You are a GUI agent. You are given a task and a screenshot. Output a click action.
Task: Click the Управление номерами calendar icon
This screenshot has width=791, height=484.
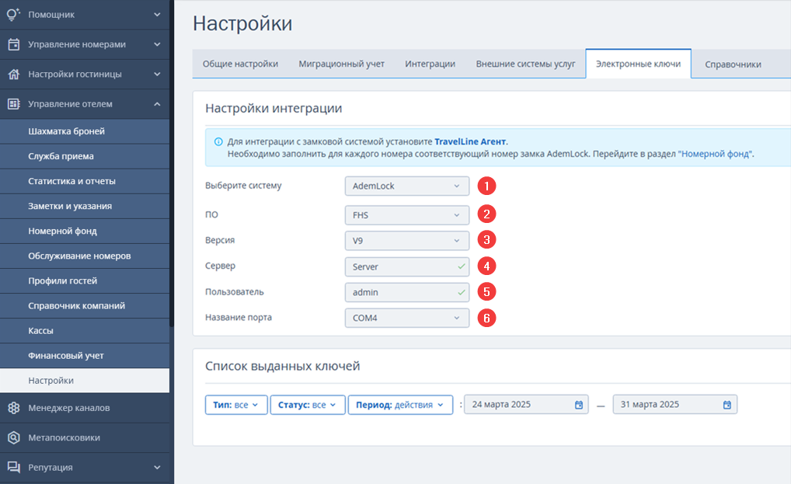(14, 44)
